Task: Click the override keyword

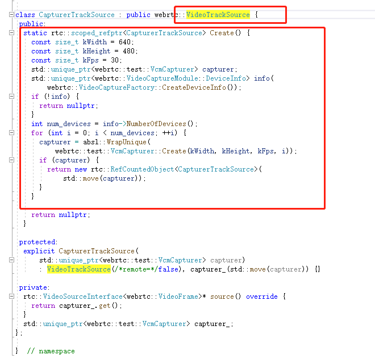Action: pyautogui.click(x=261, y=297)
